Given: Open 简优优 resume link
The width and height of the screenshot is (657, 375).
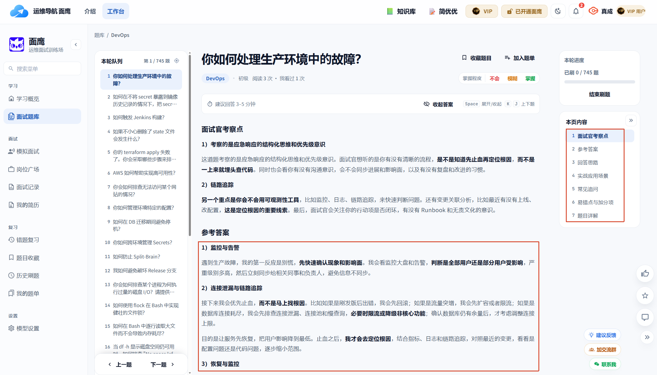Looking at the screenshot, I should click(443, 11).
